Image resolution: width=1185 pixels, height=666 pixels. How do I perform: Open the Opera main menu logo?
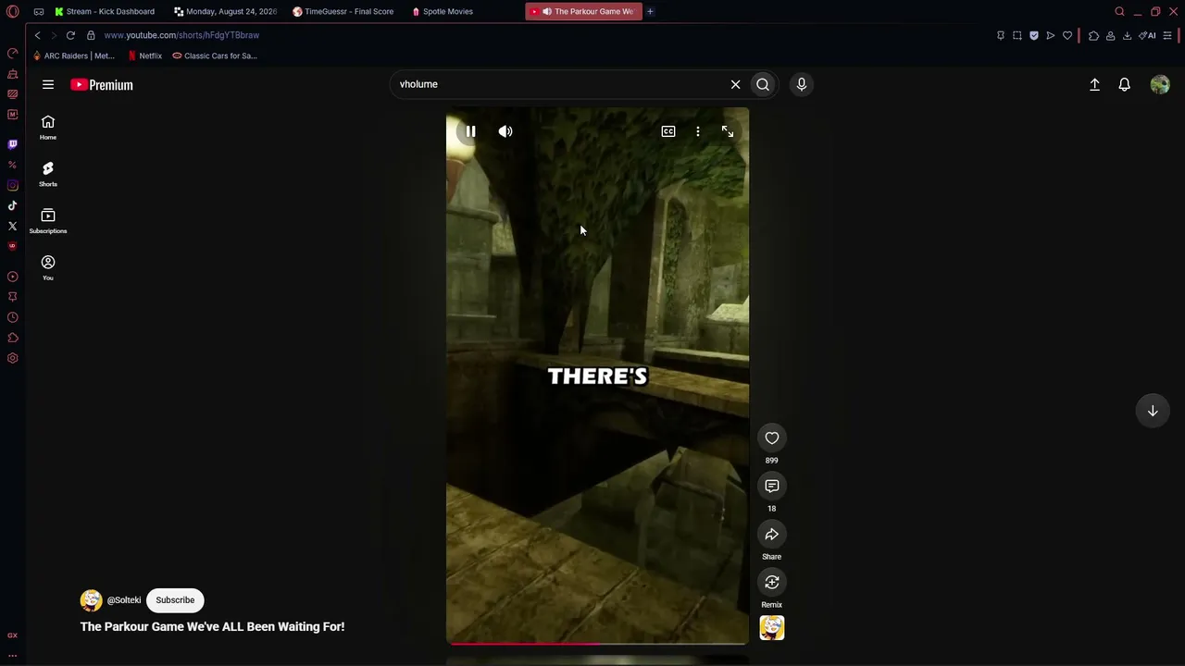tap(13, 12)
